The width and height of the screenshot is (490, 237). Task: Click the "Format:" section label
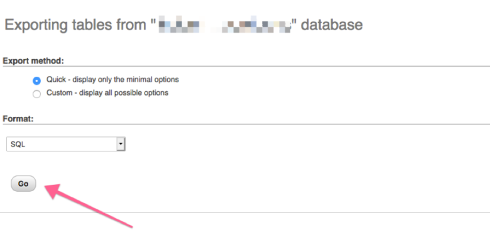pyautogui.click(x=18, y=119)
